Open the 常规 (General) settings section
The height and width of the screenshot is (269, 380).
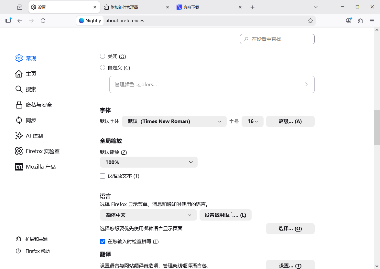(31, 58)
